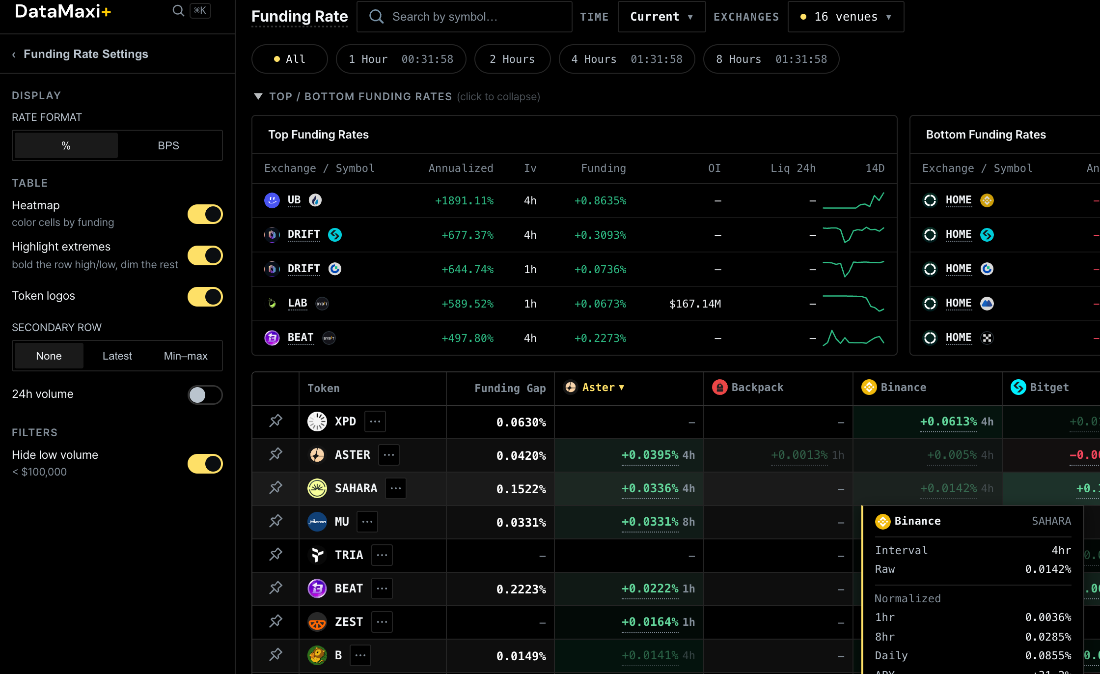Viewport: 1100px width, 674px height.
Task: Open more options for ZEST
Action: click(x=382, y=622)
